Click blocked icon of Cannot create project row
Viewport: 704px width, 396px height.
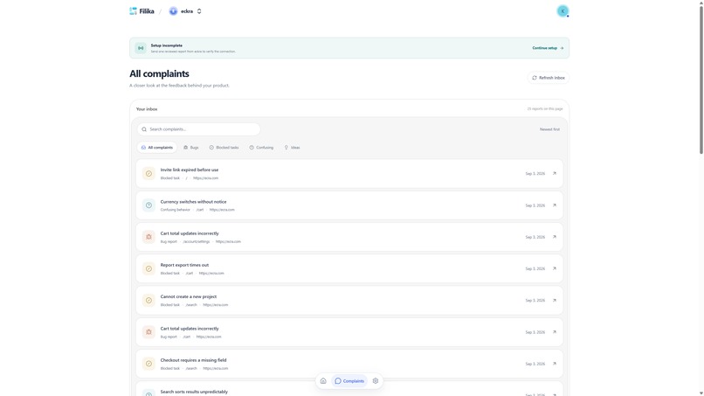148,300
